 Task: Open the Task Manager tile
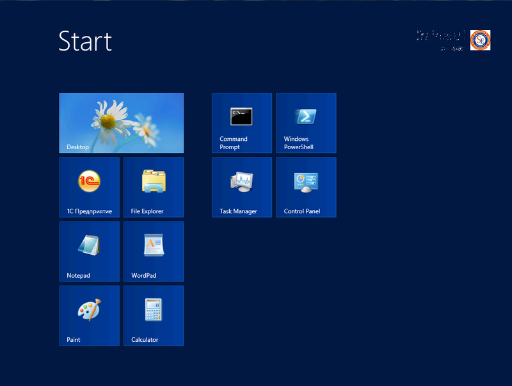[242, 187]
